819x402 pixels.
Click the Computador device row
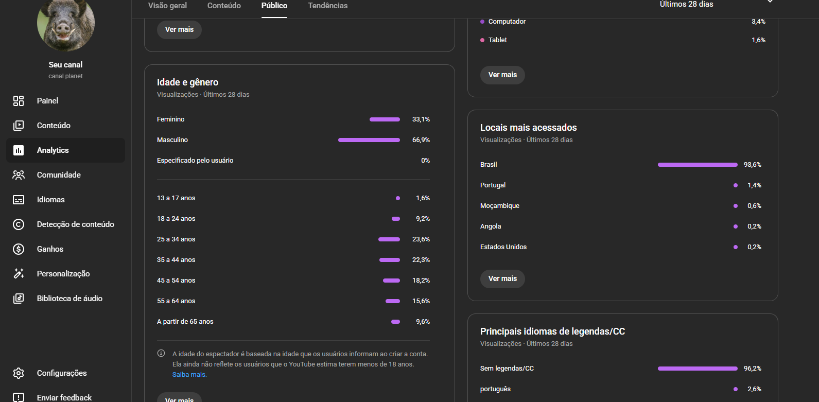point(623,22)
